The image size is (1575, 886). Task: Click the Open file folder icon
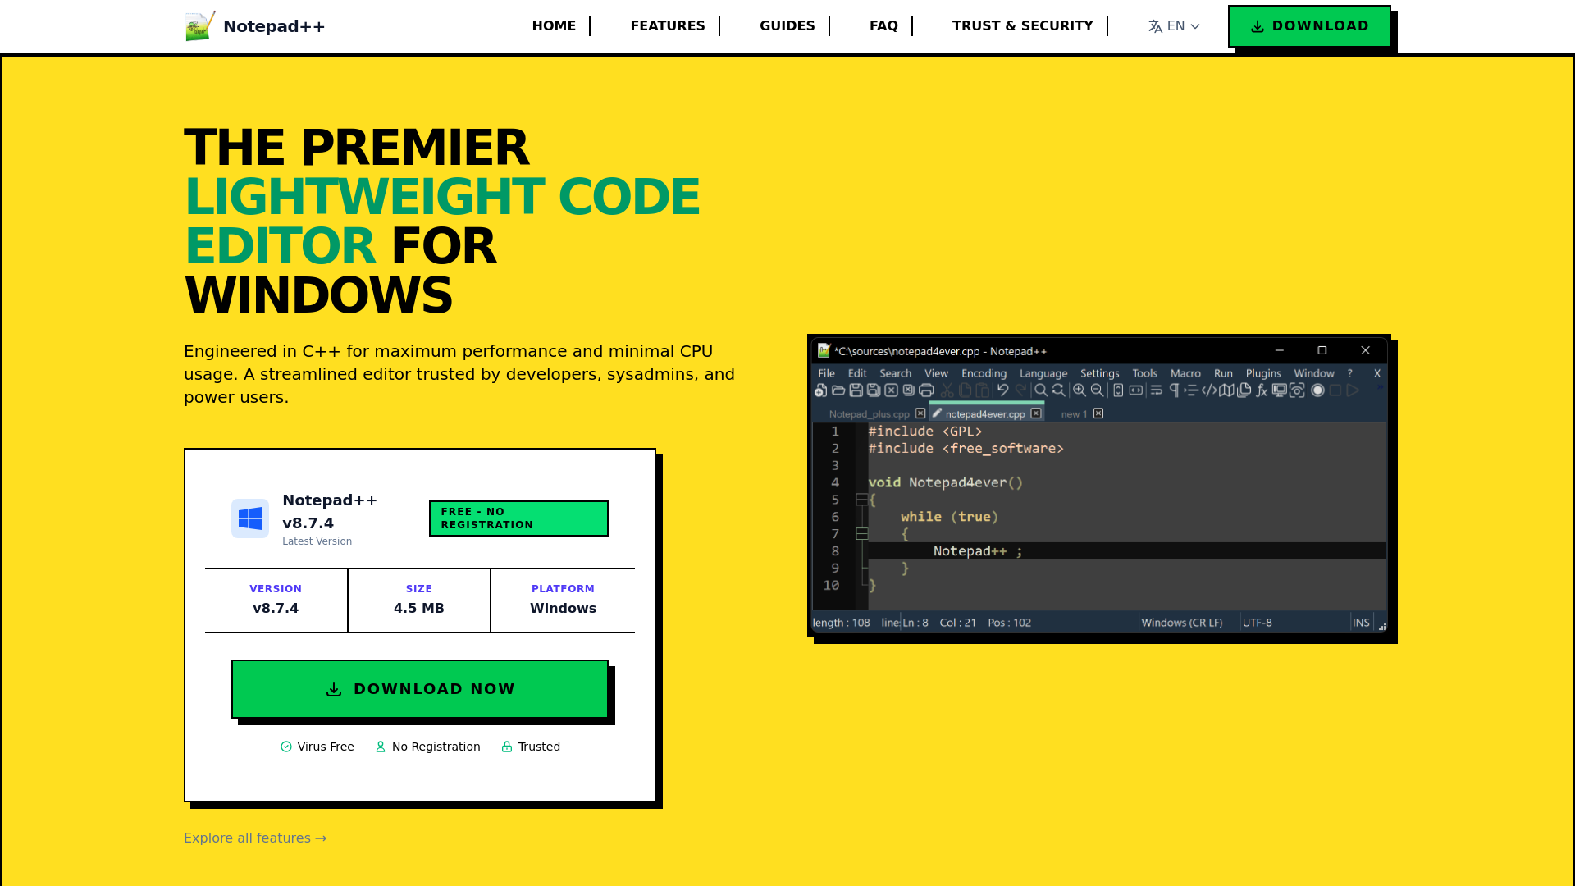[838, 390]
